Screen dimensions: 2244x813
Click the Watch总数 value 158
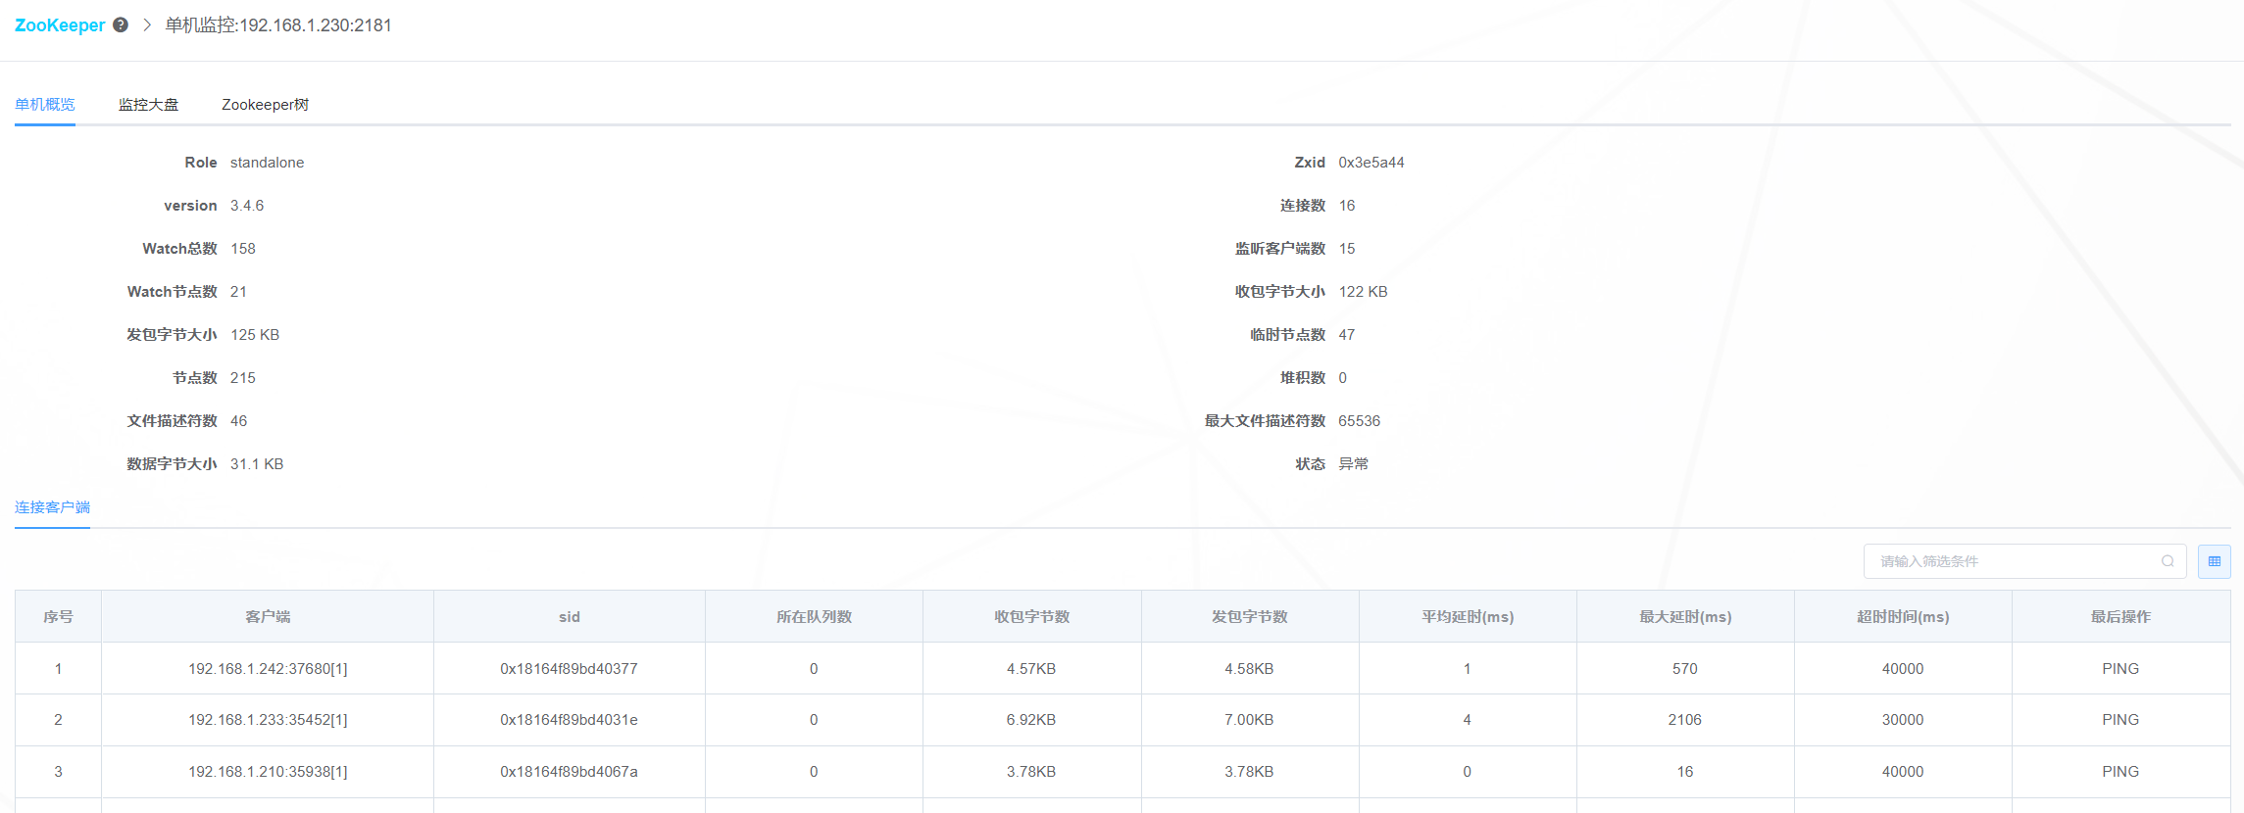click(x=243, y=249)
